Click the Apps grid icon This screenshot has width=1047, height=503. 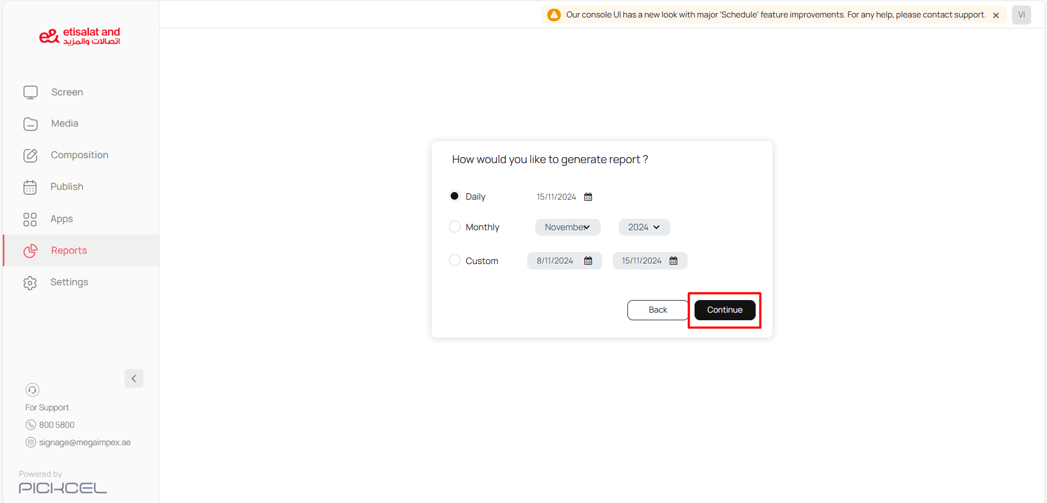point(30,219)
